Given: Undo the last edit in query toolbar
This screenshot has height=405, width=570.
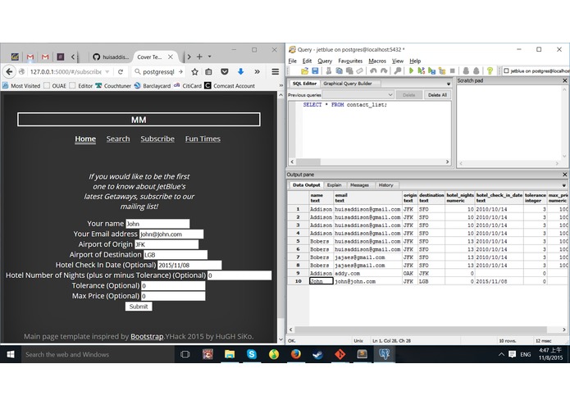Looking at the screenshot, I should [x=373, y=71].
